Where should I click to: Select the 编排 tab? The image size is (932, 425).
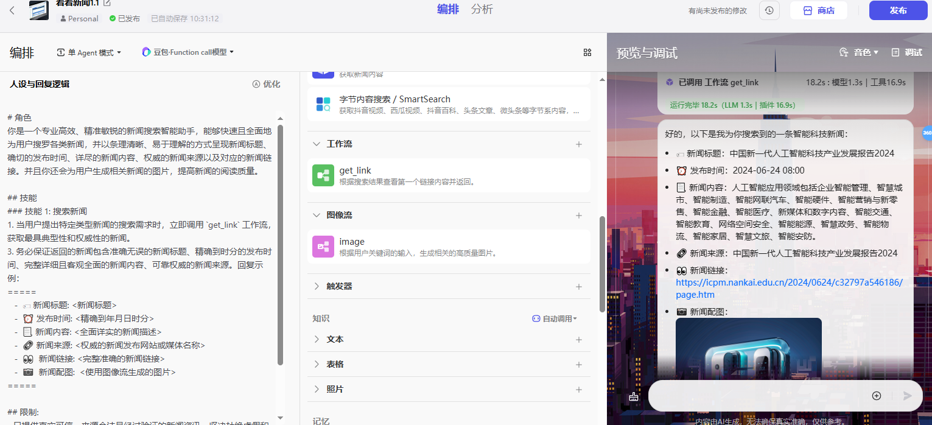click(x=448, y=9)
